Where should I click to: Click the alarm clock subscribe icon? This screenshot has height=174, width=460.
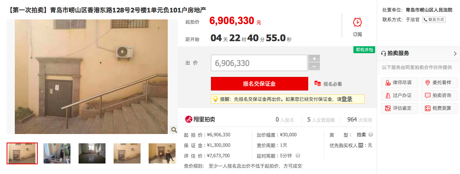(x=357, y=22)
